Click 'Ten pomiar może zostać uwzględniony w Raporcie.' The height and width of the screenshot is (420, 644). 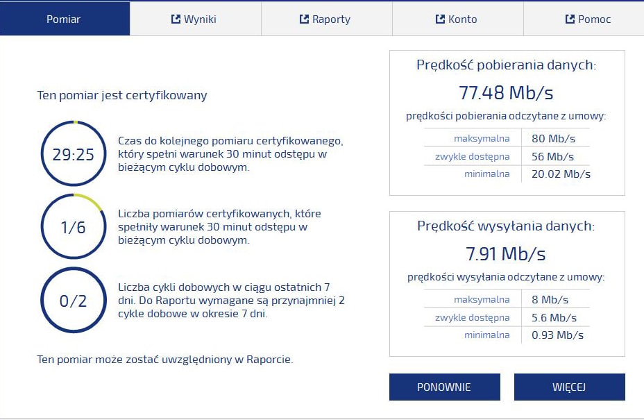[165, 360]
